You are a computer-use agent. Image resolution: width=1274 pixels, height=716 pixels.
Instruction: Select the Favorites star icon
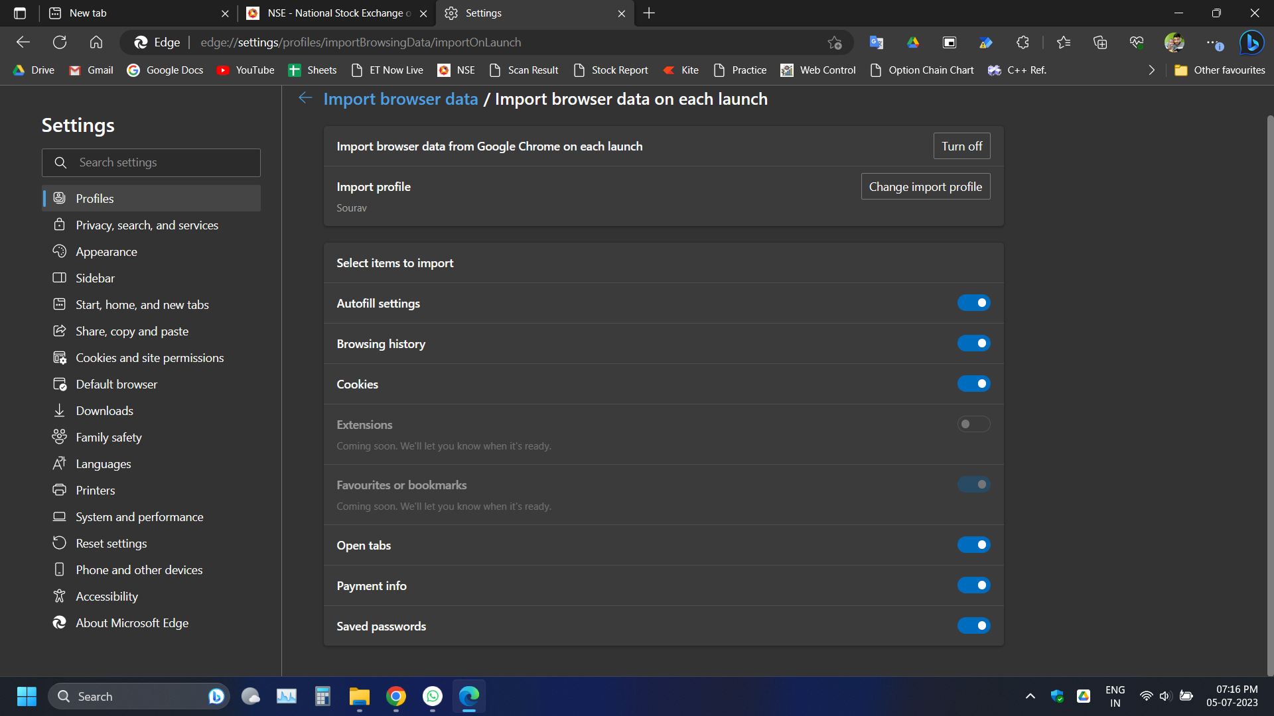pyautogui.click(x=1064, y=42)
